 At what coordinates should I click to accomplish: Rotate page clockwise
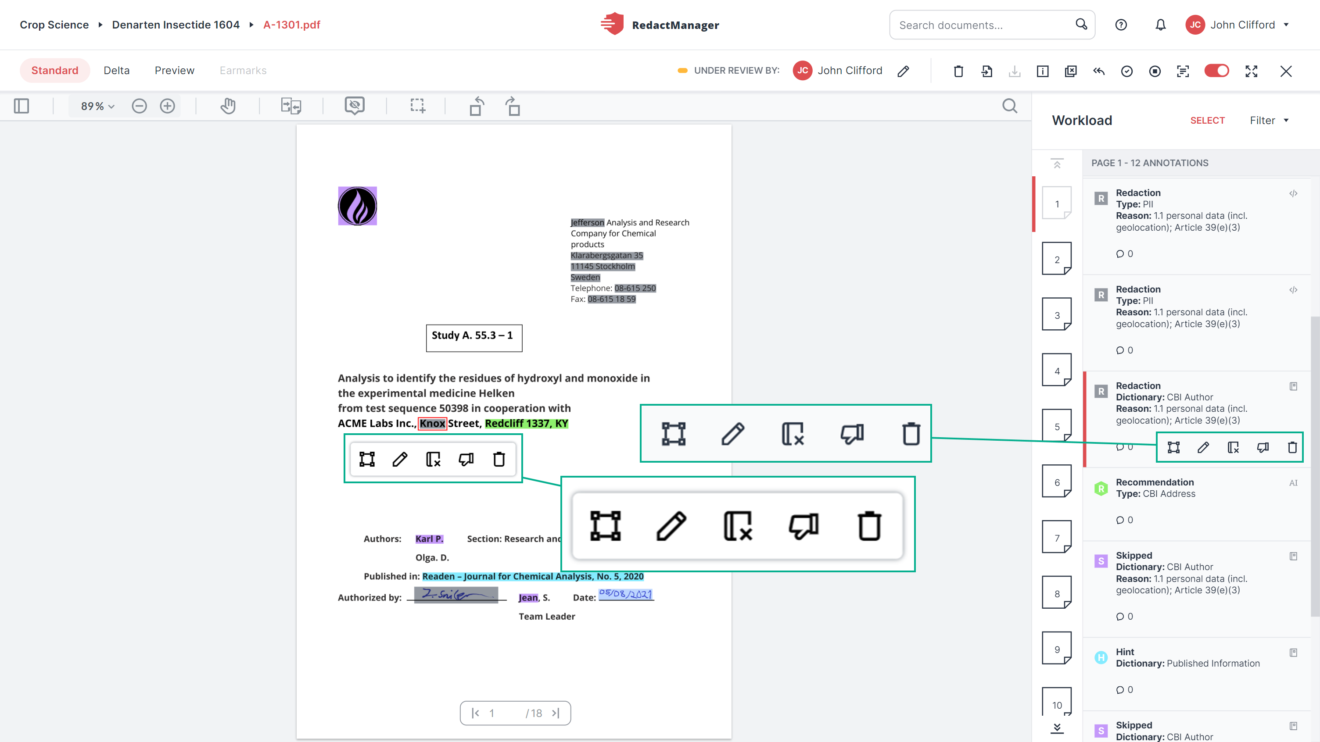513,106
